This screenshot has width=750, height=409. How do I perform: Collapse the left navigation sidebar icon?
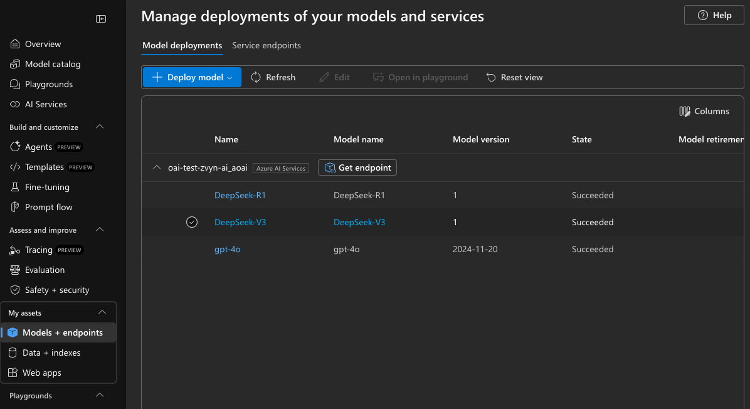point(101,19)
